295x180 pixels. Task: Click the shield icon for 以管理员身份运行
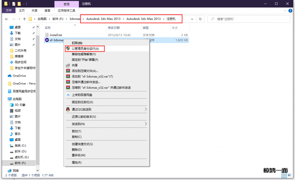tap(68, 48)
